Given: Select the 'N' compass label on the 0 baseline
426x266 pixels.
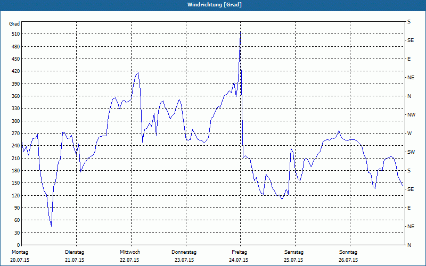Looking at the screenshot, I should pyautogui.click(x=409, y=245).
